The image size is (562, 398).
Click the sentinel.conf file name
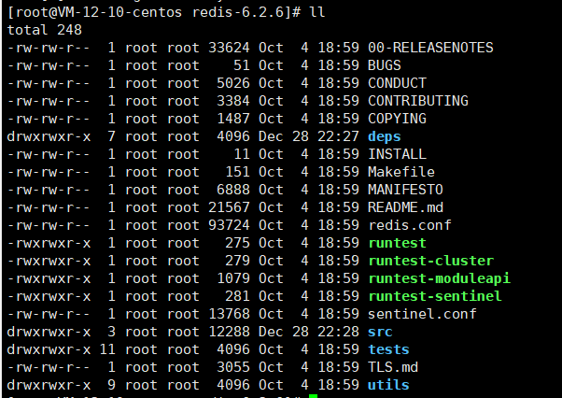pos(422,314)
